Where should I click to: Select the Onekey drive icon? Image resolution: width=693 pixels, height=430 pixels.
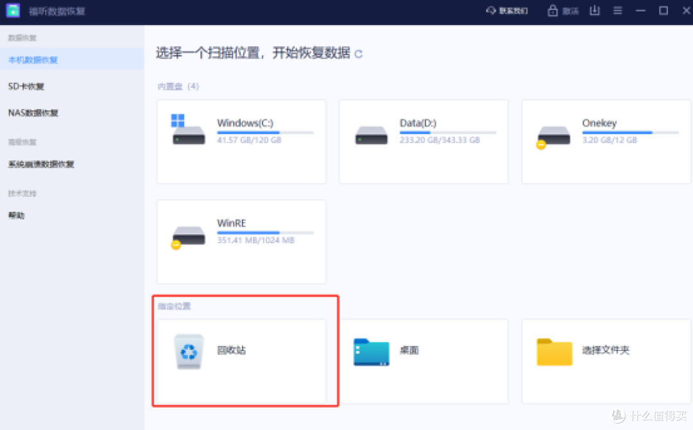pyautogui.click(x=553, y=137)
